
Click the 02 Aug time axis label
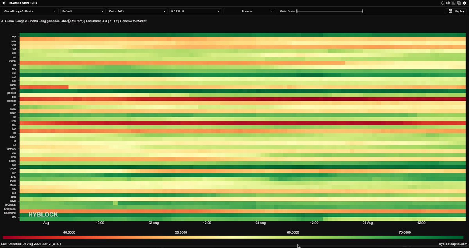(153, 223)
